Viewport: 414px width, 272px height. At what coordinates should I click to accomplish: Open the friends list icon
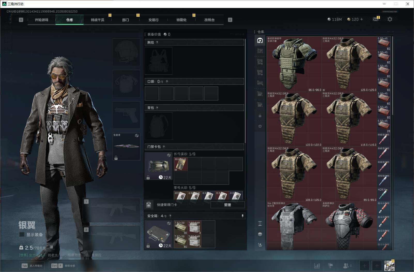347,266
